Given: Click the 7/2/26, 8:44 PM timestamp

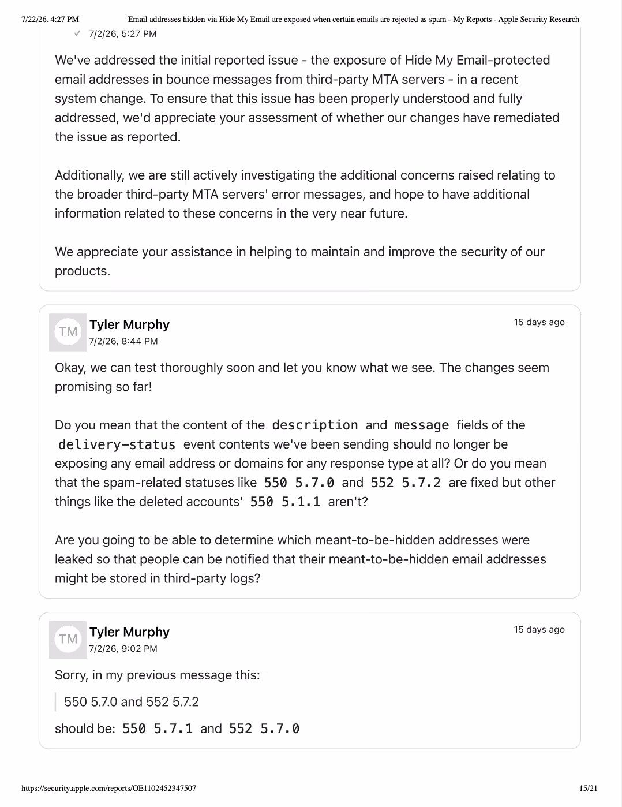Looking at the screenshot, I should coord(123,341).
